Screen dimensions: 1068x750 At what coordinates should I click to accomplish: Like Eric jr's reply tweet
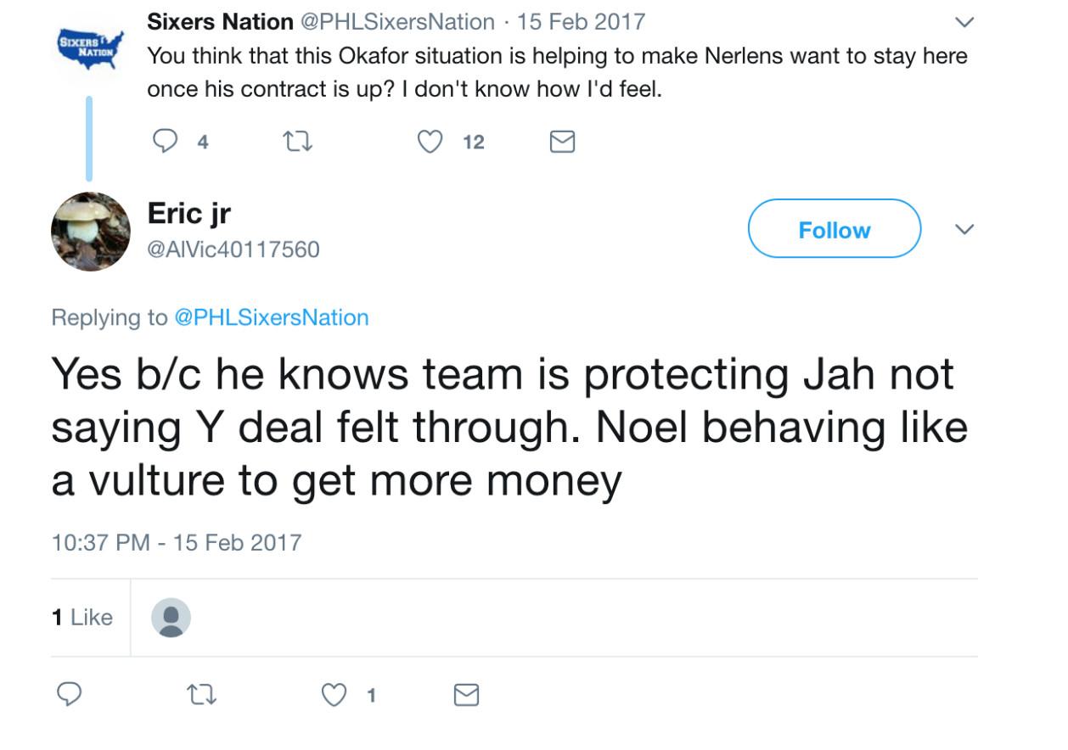(333, 695)
